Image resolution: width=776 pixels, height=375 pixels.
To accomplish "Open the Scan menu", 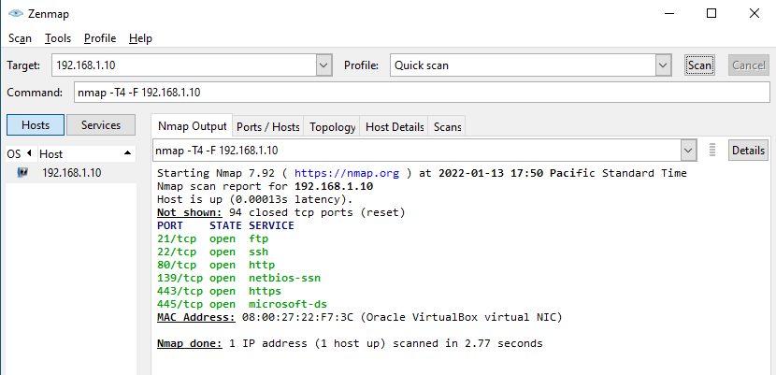I will pos(20,38).
